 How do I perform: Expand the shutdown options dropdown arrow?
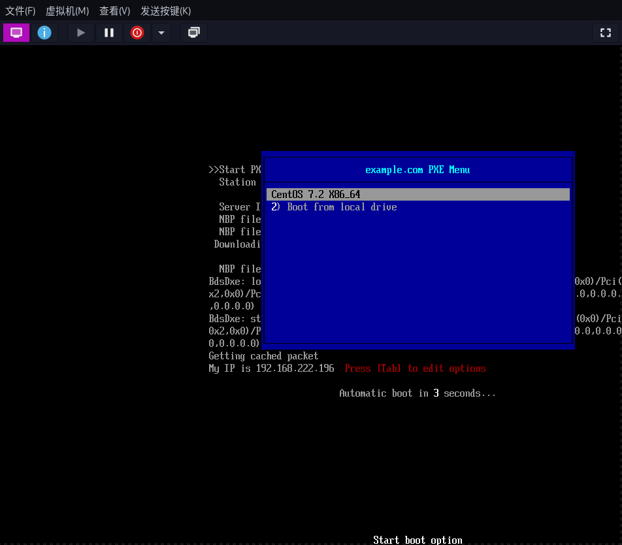161,33
